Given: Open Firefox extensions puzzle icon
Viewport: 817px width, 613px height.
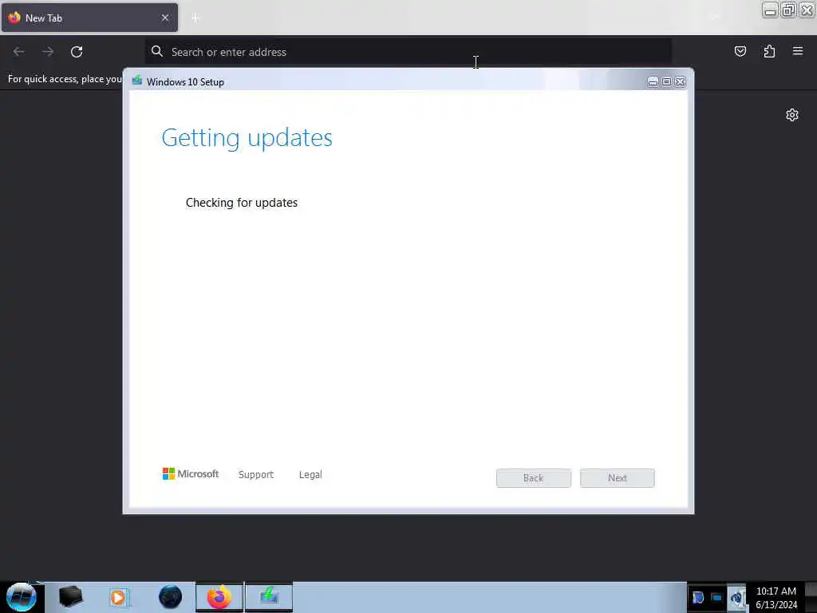Looking at the screenshot, I should 769,51.
